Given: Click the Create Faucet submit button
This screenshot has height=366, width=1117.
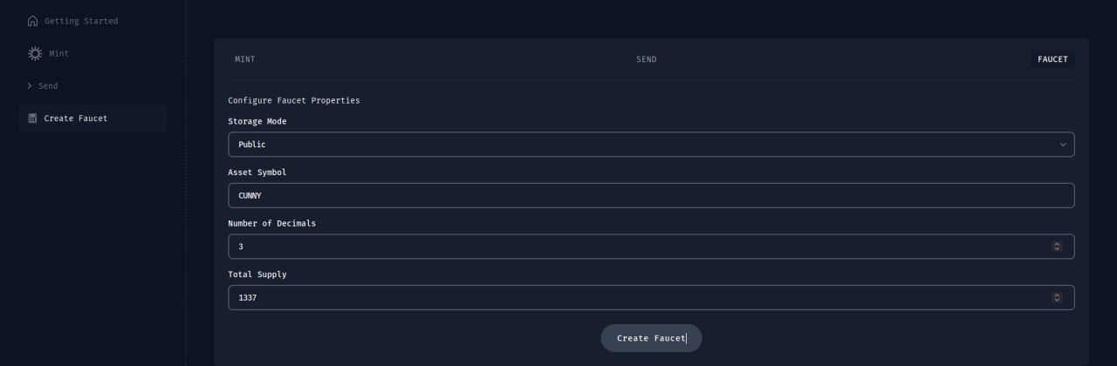Looking at the screenshot, I should pos(651,338).
